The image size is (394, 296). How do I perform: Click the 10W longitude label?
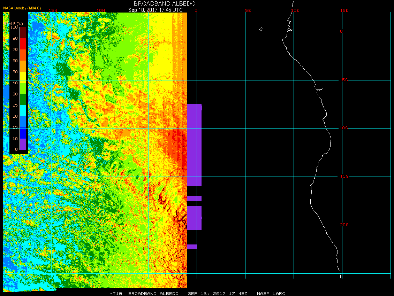[x=101, y=10]
